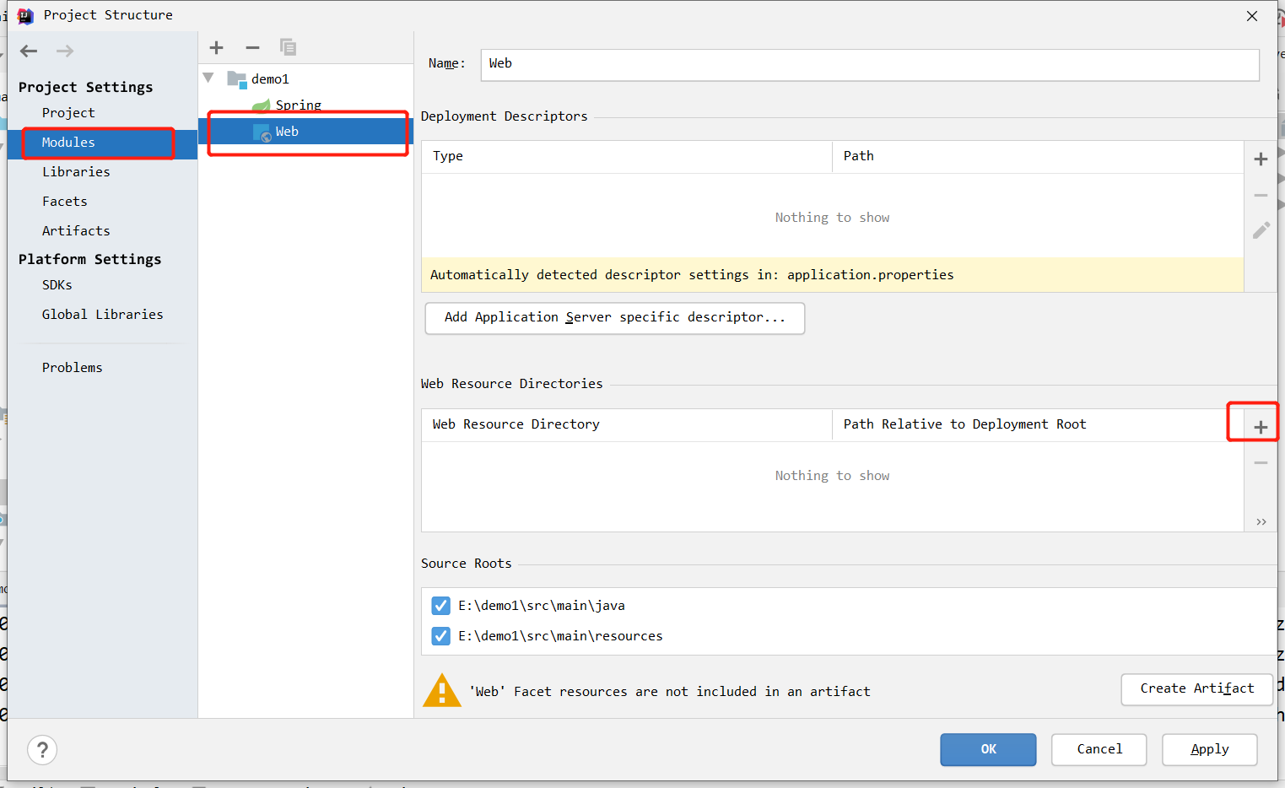Click the Create Artifact button
Screen dimensions: 1285x788
tap(1197, 689)
